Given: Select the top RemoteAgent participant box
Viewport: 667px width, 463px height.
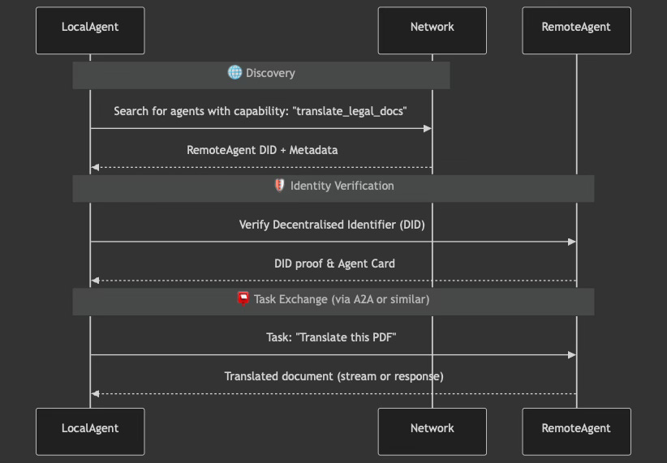Looking at the screenshot, I should [576, 30].
